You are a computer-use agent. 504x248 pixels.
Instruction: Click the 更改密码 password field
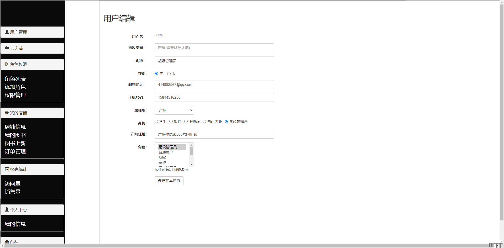click(x=214, y=48)
